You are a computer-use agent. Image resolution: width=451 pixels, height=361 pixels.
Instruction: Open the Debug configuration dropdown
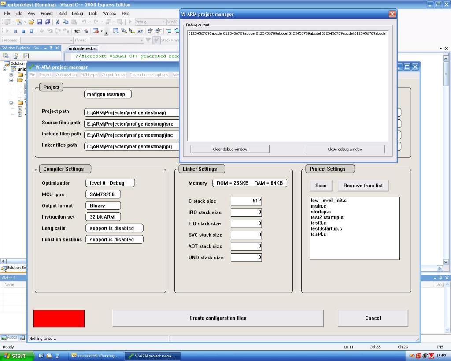coord(164,22)
